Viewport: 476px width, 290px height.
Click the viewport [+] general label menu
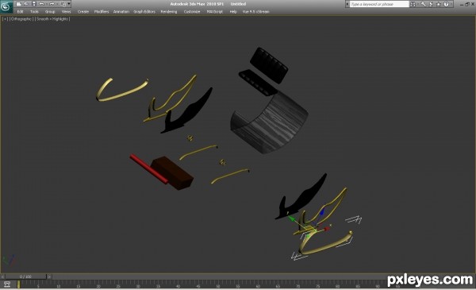click(x=5, y=19)
